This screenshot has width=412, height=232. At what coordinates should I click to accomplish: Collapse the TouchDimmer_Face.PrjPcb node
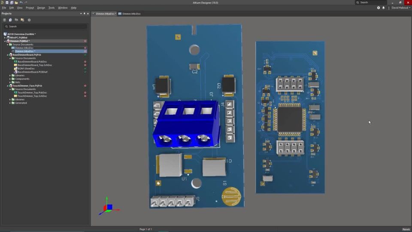pyautogui.click(x=8, y=86)
